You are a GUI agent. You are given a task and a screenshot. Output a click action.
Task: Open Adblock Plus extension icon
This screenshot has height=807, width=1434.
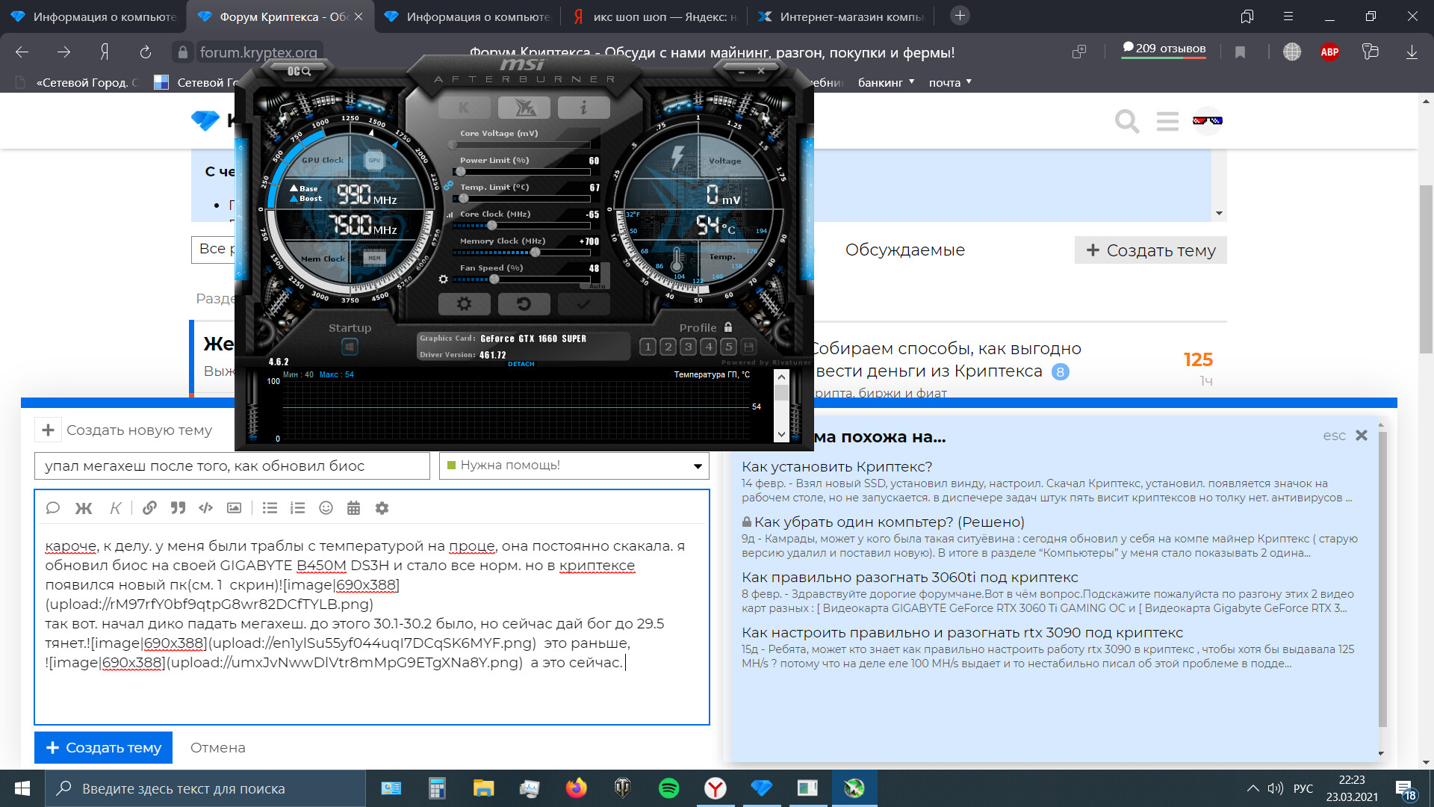(1329, 52)
